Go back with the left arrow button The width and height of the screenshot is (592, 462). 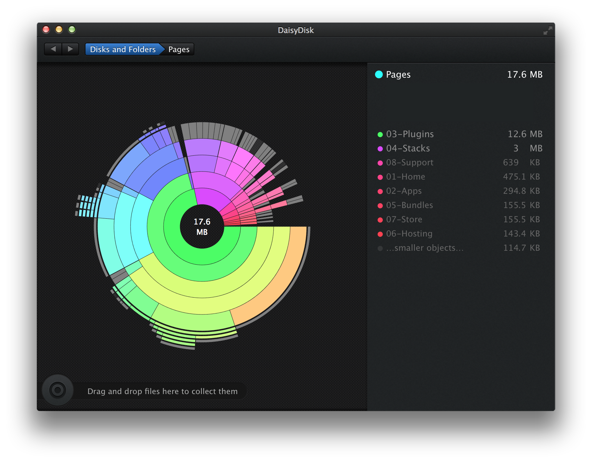point(53,49)
